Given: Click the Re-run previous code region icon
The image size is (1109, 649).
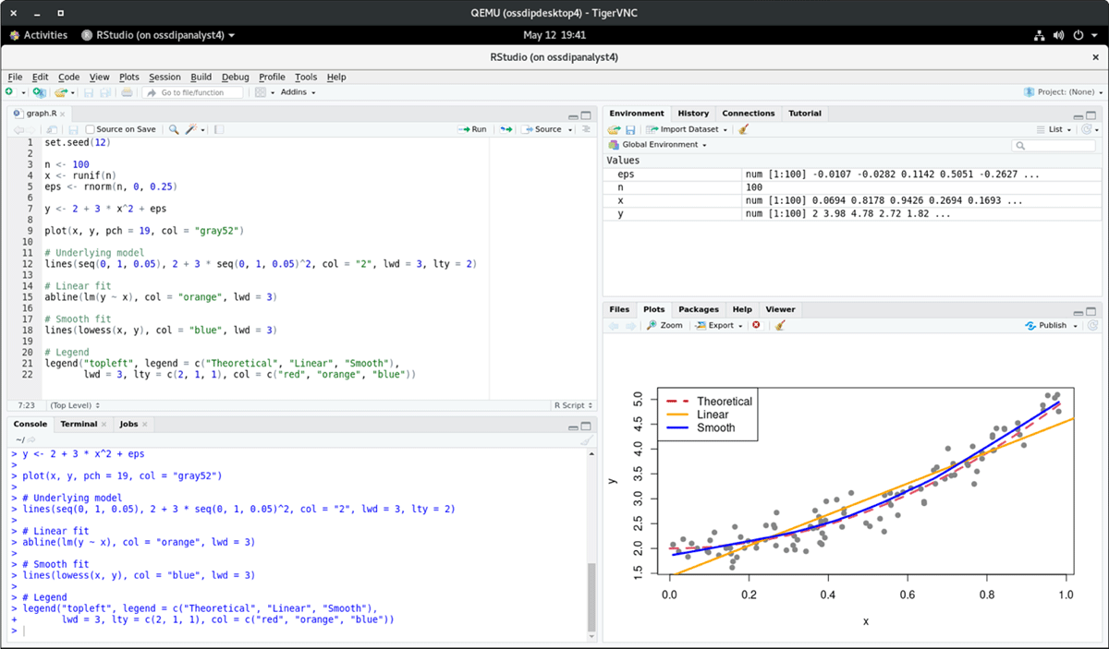Looking at the screenshot, I should pyautogui.click(x=506, y=129).
